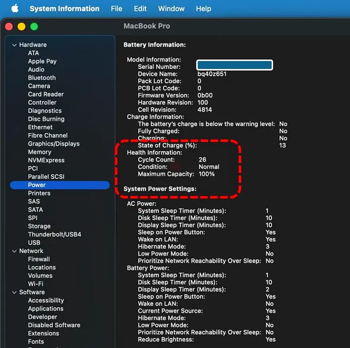Select Diagnostics in the sidebar

45,111
